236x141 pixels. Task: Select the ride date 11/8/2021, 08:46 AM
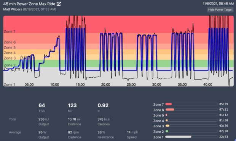tap(218, 3)
